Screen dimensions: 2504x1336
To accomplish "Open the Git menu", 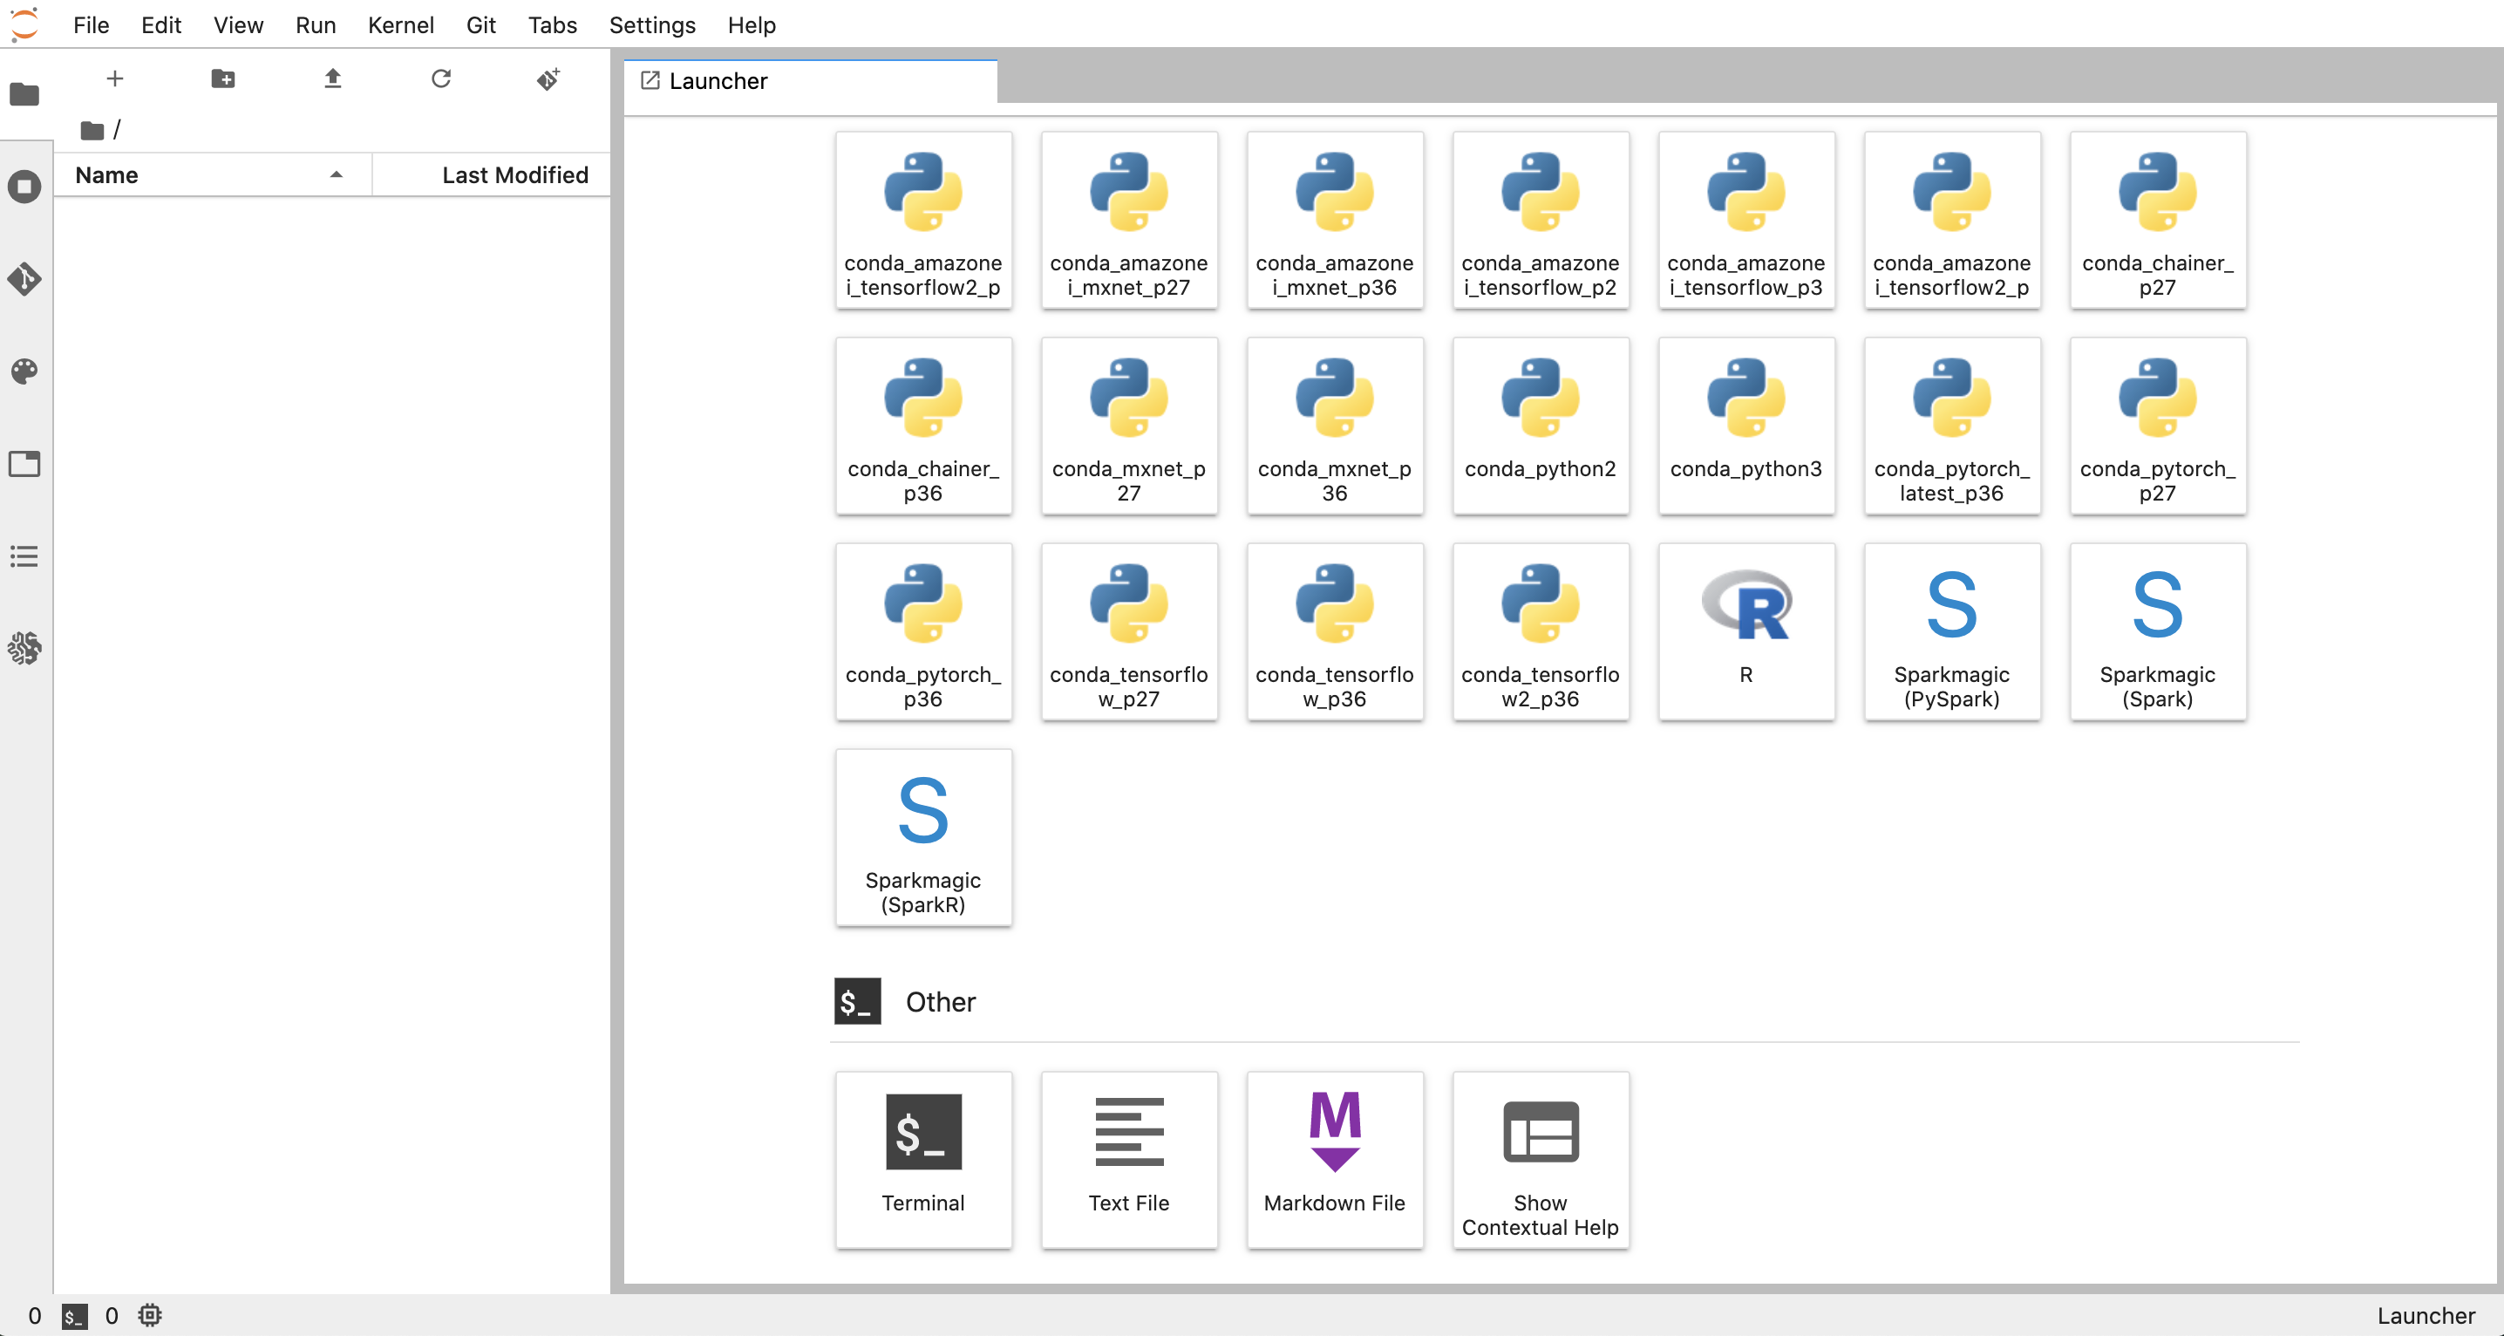I will tap(481, 25).
